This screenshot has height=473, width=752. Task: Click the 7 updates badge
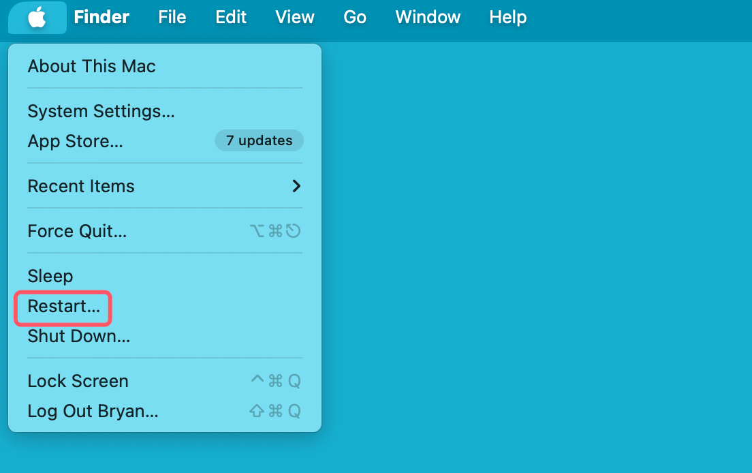click(259, 141)
